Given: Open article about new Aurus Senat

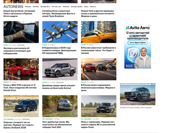Looking at the screenshot, I should pos(19,14).
